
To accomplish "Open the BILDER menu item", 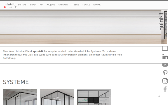I will [x=33, y=5].
